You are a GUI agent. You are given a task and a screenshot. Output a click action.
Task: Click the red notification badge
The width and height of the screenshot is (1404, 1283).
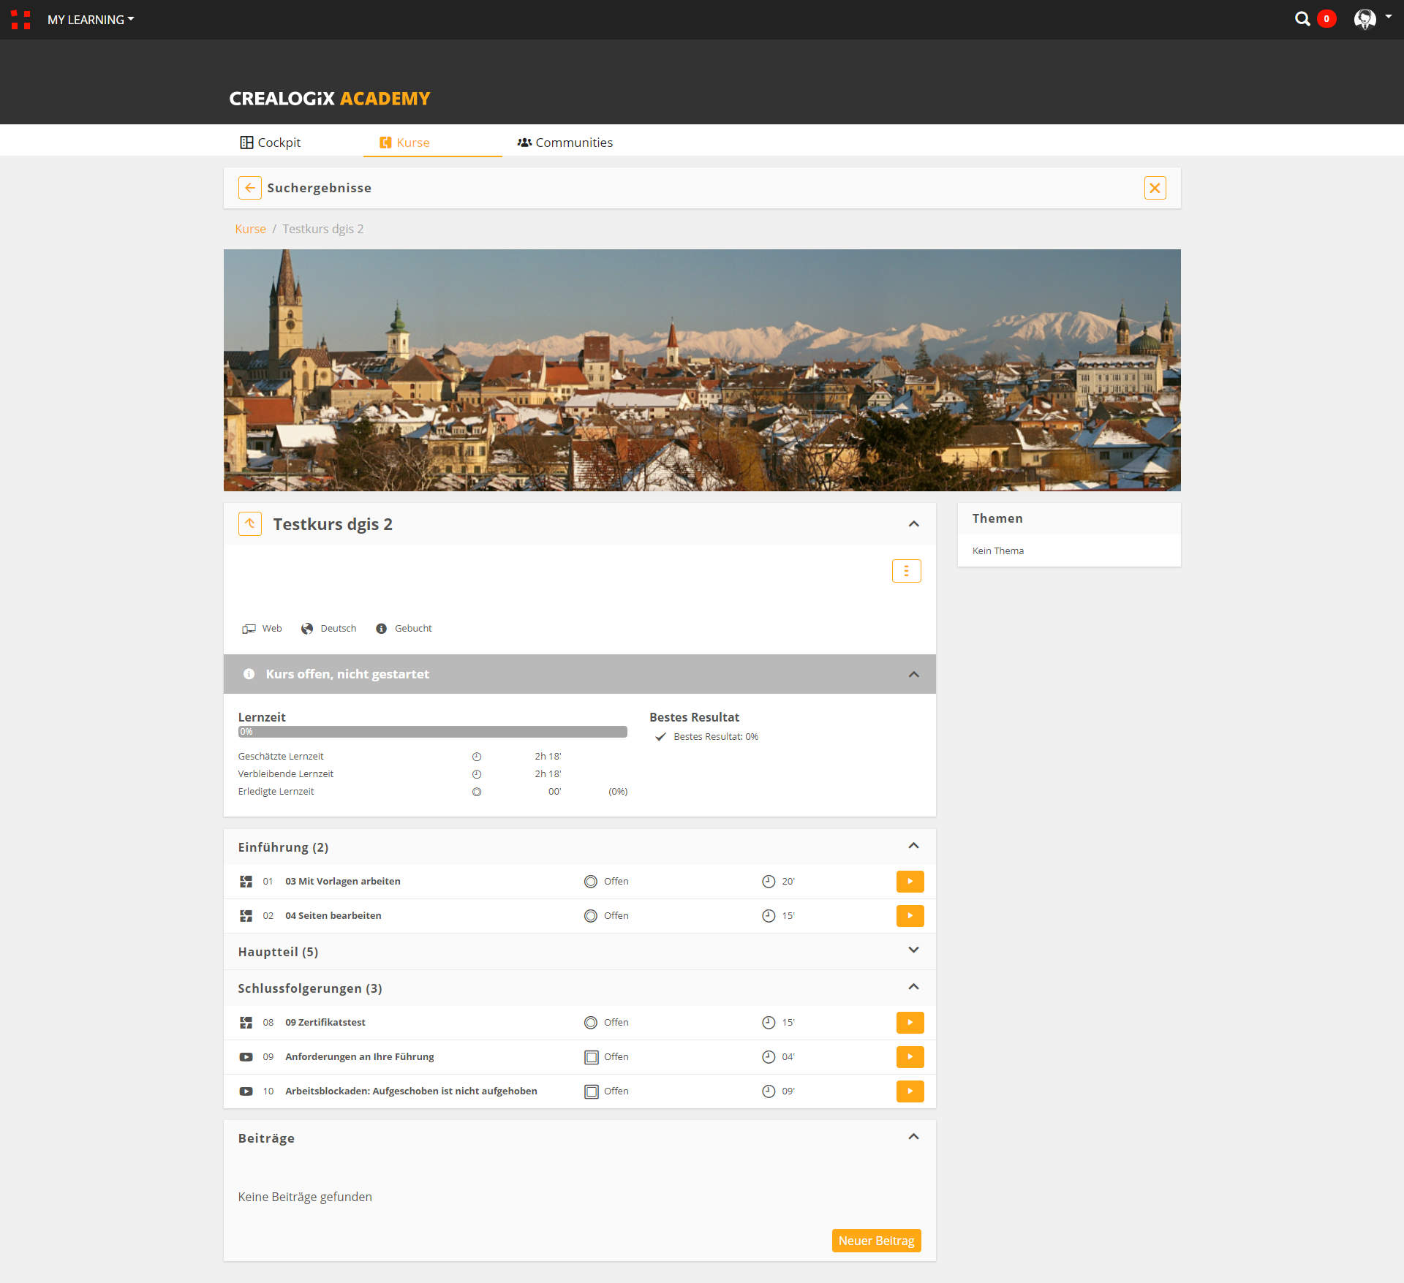[1326, 19]
